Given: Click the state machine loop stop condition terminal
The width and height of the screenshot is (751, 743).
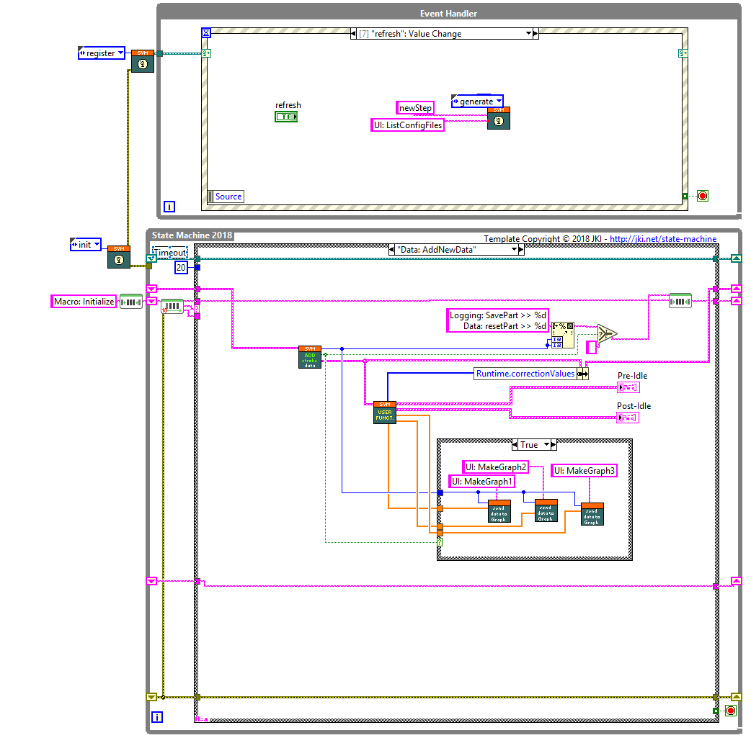Looking at the screenshot, I should pyautogui.click(x=730, y=711).
